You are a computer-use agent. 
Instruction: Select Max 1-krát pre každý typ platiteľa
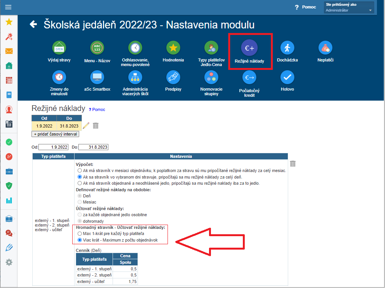coord(80,234)
